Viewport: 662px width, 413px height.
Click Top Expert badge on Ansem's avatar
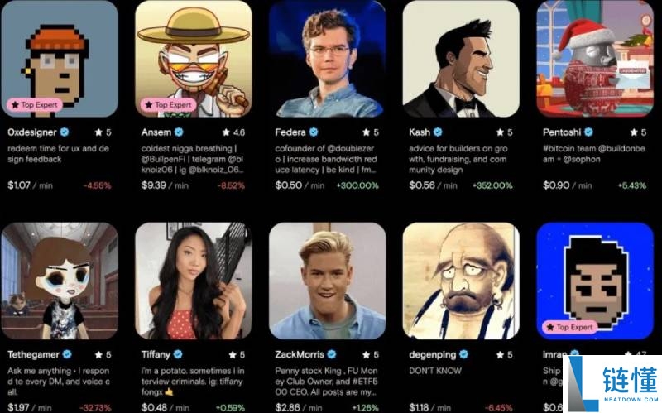[x=168, y=105]
